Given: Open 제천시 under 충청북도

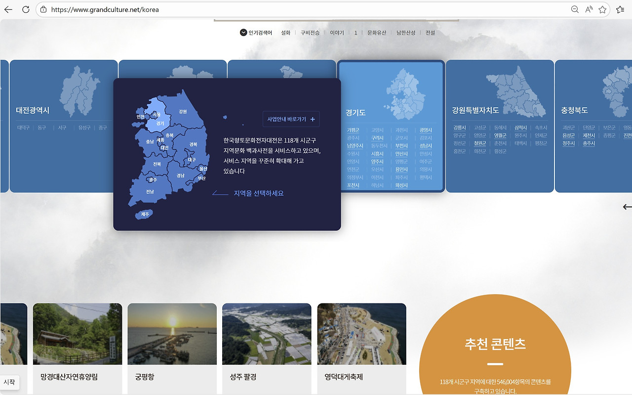Looking at the screenshot, I should pyautogui.click(x=589, y=135).
